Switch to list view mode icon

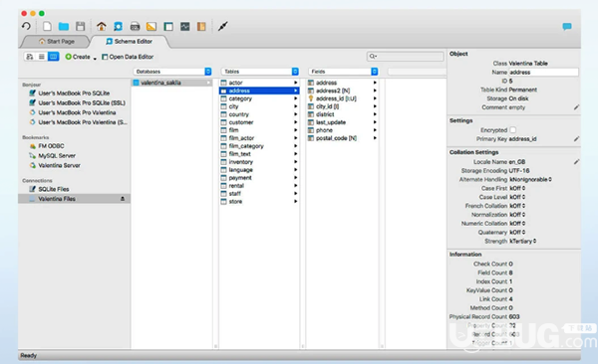(x=42, y=57)
